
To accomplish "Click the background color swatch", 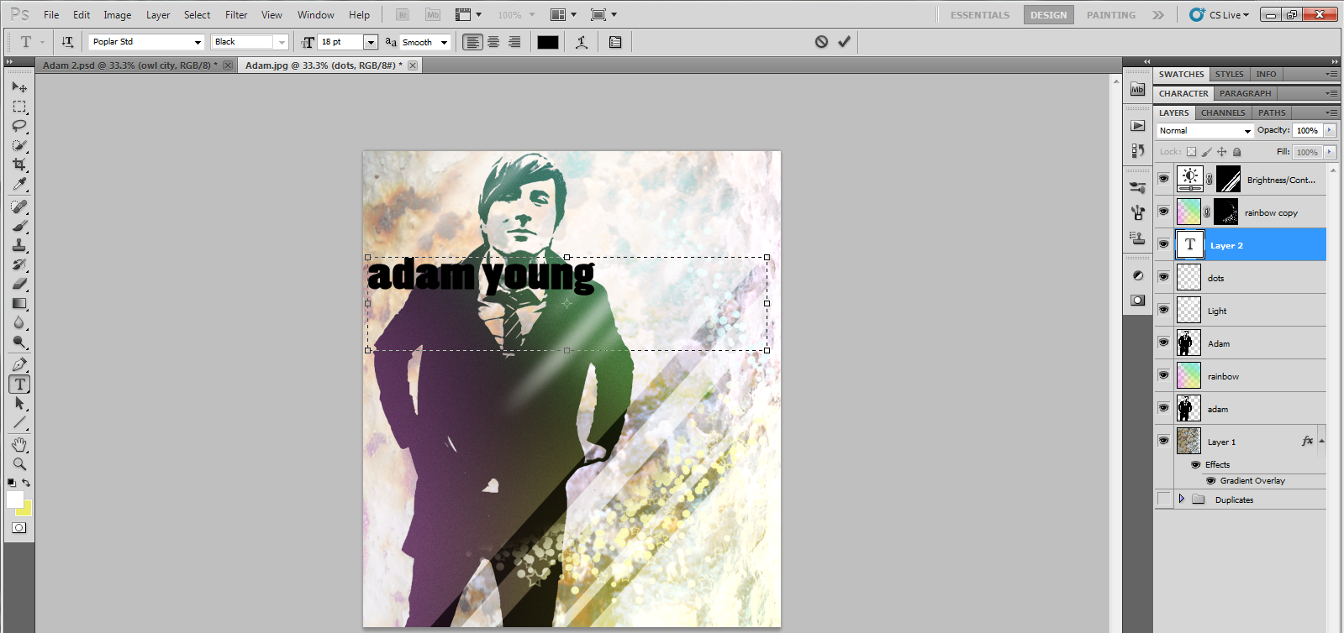I will pos(27,510).
